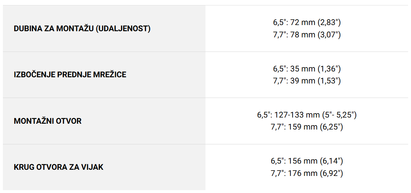Click the word (UDALJENOST) in first label
The image size is (411, 193).
(x=123, y=29)
